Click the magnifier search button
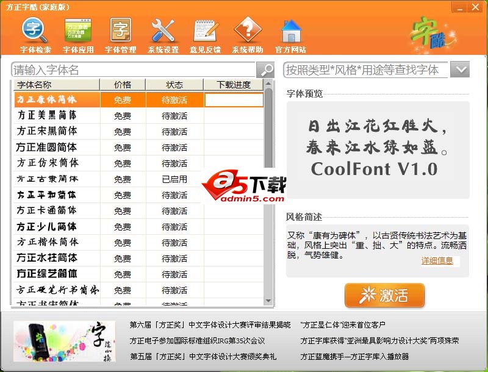The height and width of the screenshot is (372, 488). coord(265,70)
